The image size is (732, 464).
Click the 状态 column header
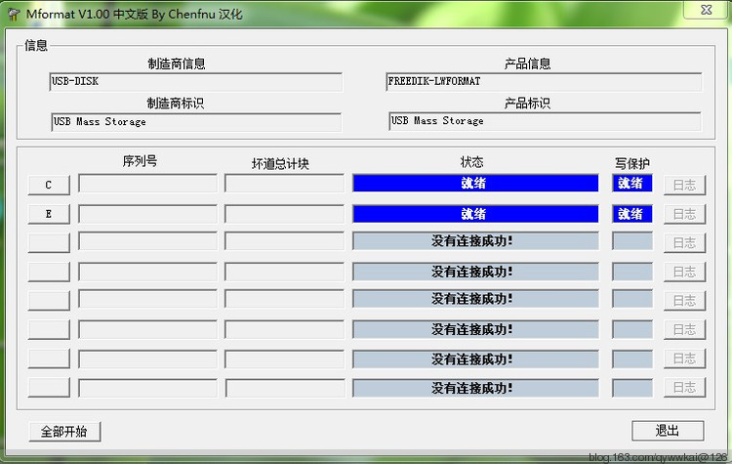(x=471, y=162)
